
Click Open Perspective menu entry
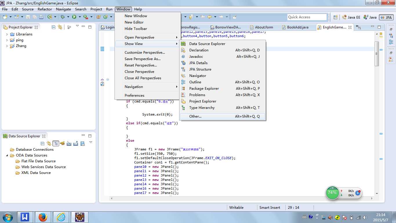[147, 37]
